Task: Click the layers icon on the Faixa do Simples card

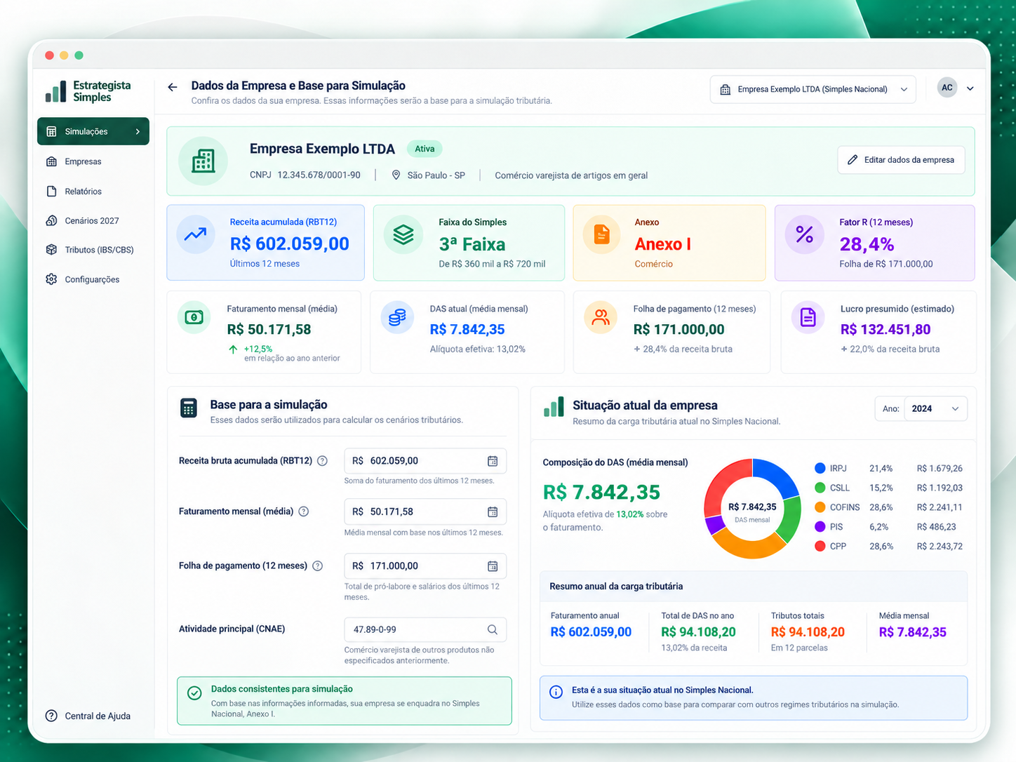Action: coord(403,234)
